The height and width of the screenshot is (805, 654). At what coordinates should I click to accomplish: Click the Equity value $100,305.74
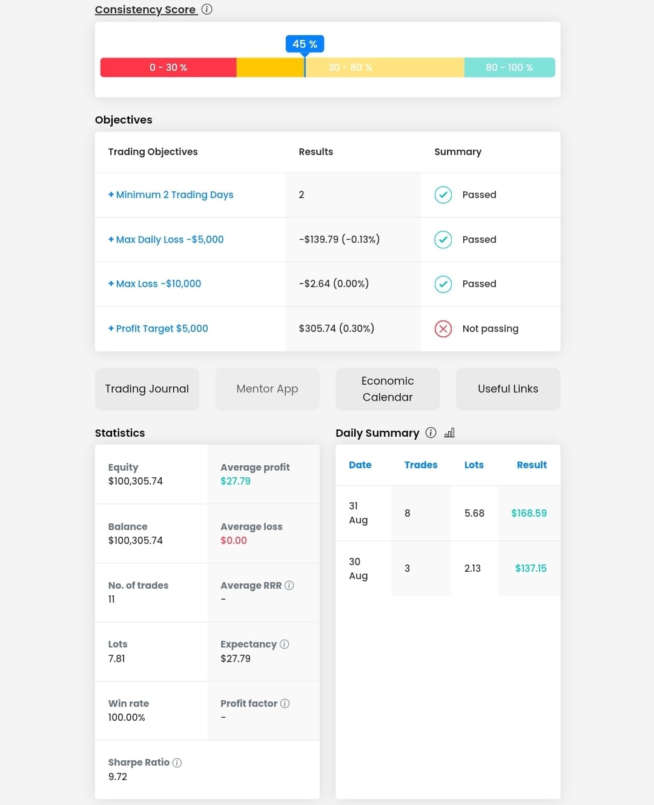point(136,481)
